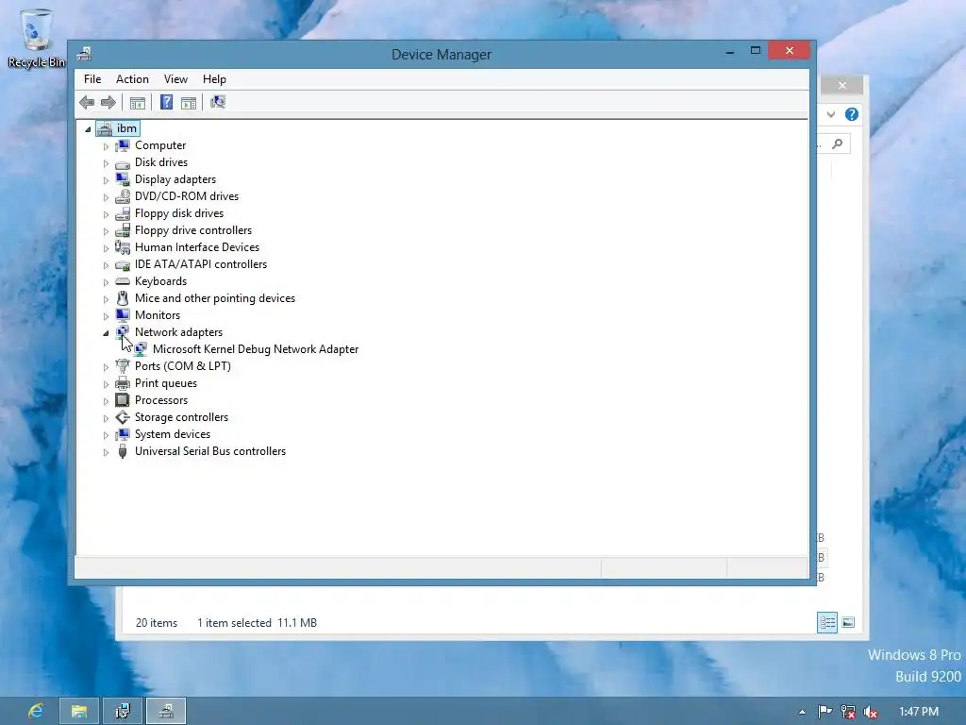The height and width of the screenshot is (725, 966).
Task: Expand Universal Serial Bus controllers arrow
Action: (106, 452)
